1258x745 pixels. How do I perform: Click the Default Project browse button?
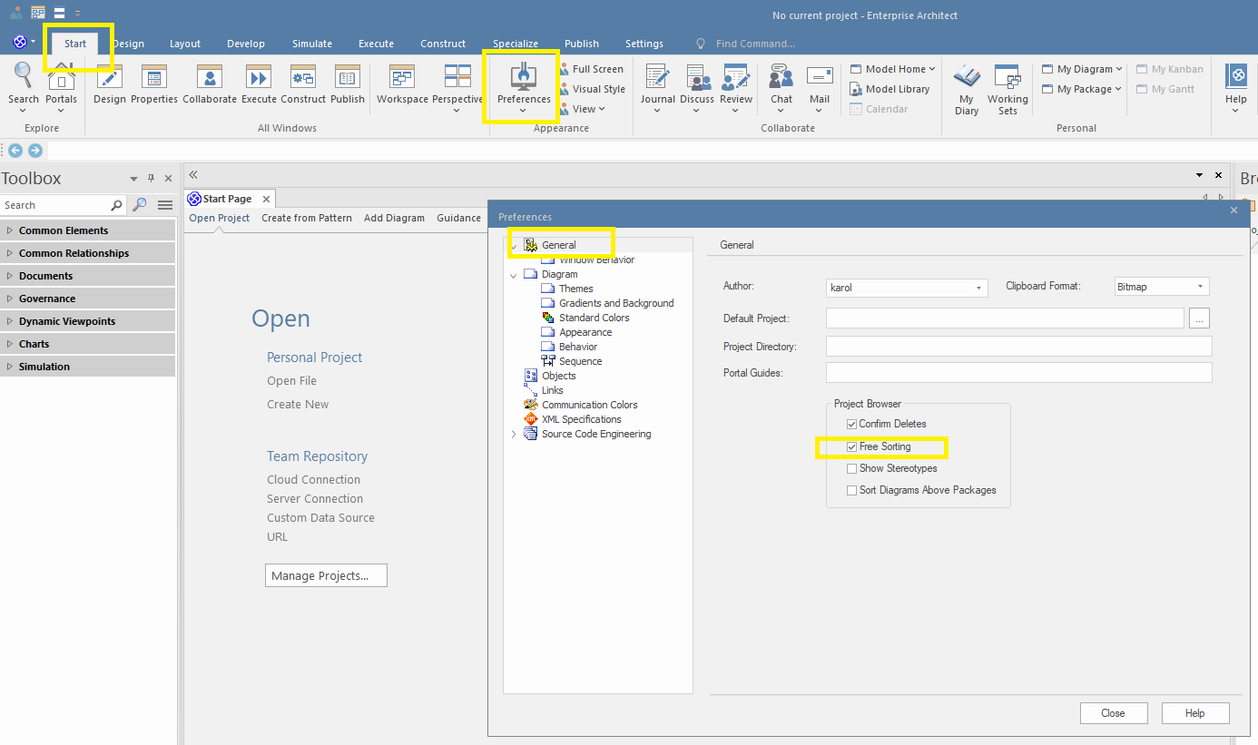click(x=1200, y=319)
